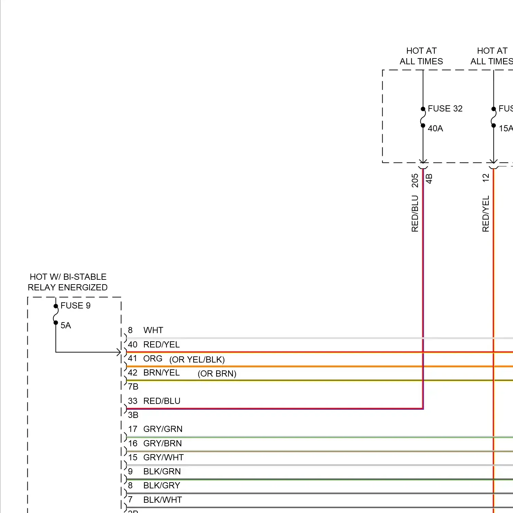Click the 3B connector label
Image resolution: width=513 pixels, height=513 pixels.
[x=133, y=415]
